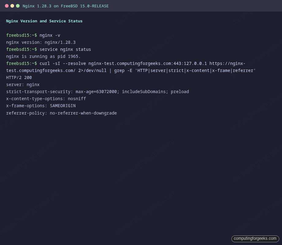
Task: Click the 'x-content-type-options: nosniff' line
Action: (46, 99)
